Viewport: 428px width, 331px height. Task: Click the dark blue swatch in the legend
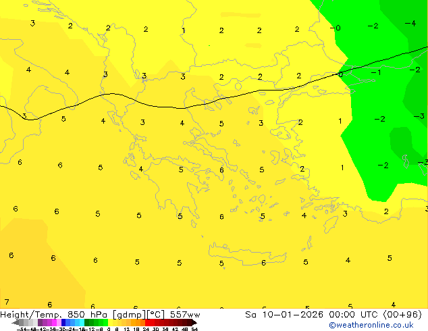tap(63, 322)
